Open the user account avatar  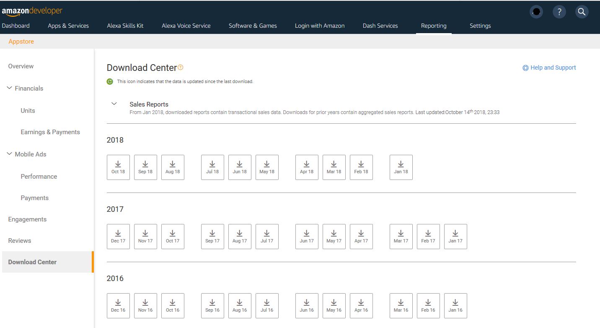click(536, 12)
